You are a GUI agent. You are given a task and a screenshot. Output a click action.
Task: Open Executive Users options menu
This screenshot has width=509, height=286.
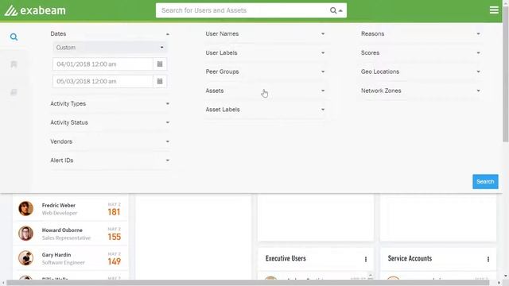[x=366, y=259]
